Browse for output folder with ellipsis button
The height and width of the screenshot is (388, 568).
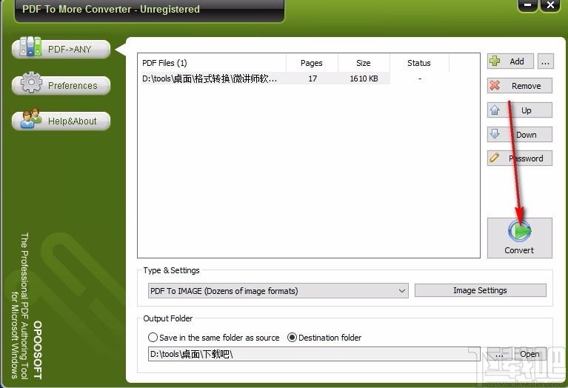point(499,354)
